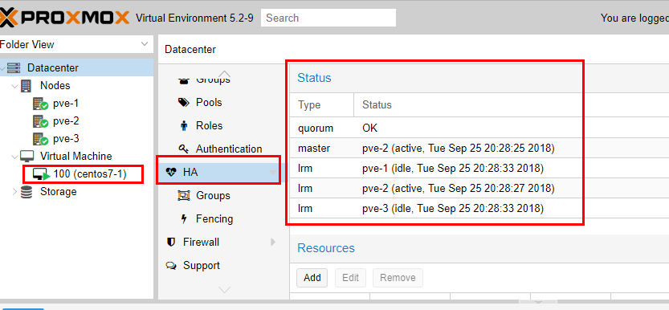Expand the Firewall submenu arrow

tap(273, 243)
